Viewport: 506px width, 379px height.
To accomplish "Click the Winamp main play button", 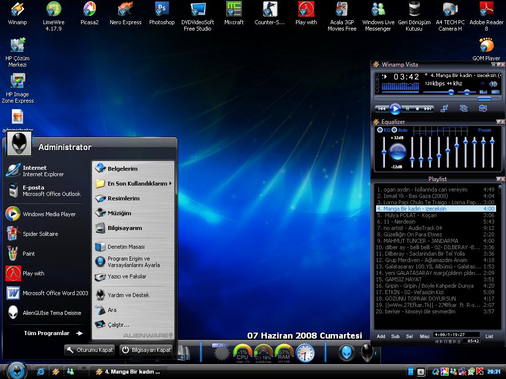I will 395,109.
